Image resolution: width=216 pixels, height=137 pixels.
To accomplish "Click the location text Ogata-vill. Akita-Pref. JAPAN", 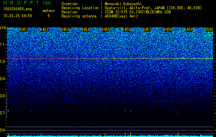I will 134,8.
